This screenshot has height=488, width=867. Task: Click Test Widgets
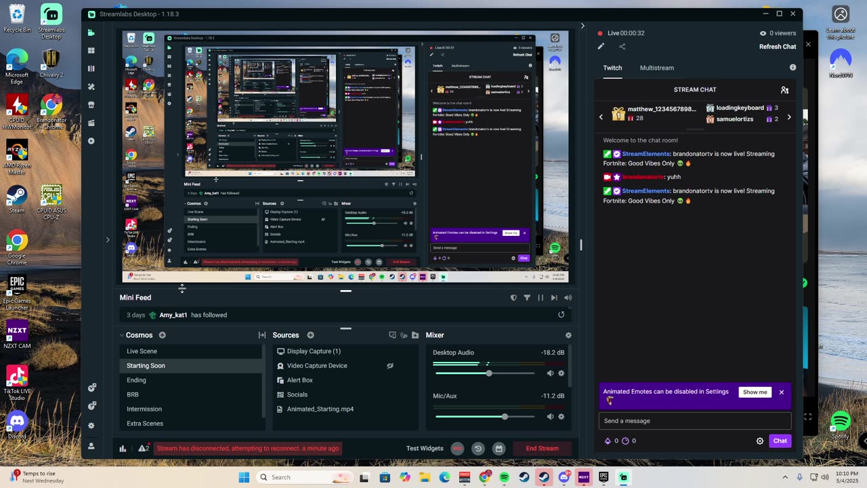(425, 448)
